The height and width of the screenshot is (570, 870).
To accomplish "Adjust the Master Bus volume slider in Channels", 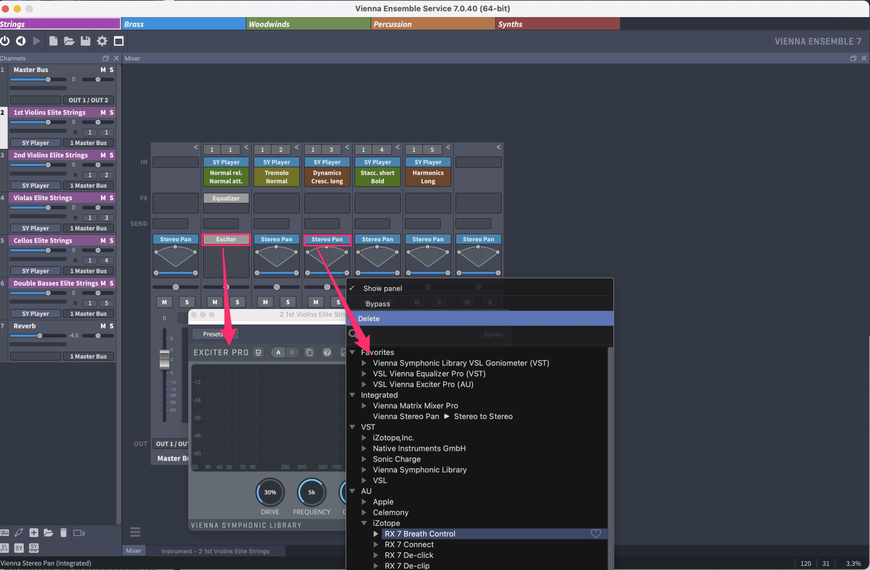I will click(x=38, y=79).
